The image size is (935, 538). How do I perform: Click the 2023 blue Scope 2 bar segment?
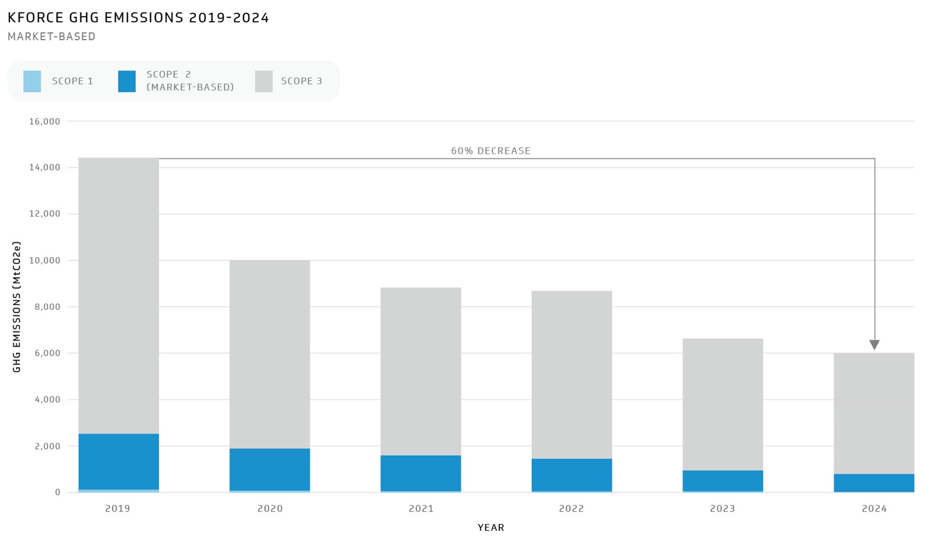point(723,481)
